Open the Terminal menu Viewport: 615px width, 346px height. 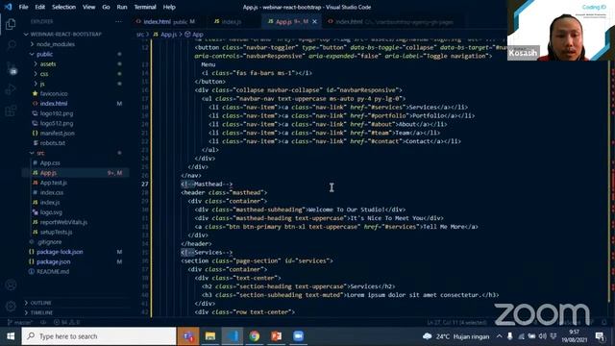145,7
